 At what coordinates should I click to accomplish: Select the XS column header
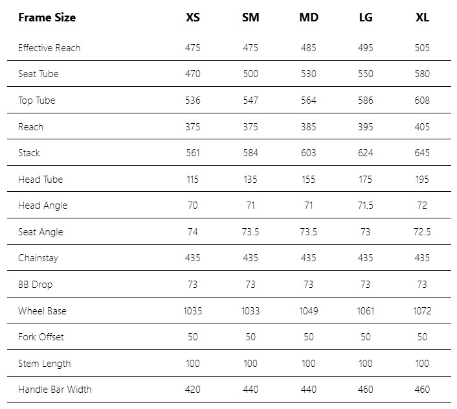pos(193,18)
